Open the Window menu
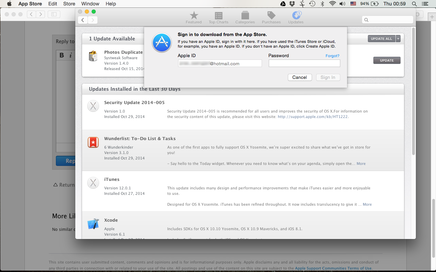This screenshot has height=272, width=436. (x=90, y=4)
